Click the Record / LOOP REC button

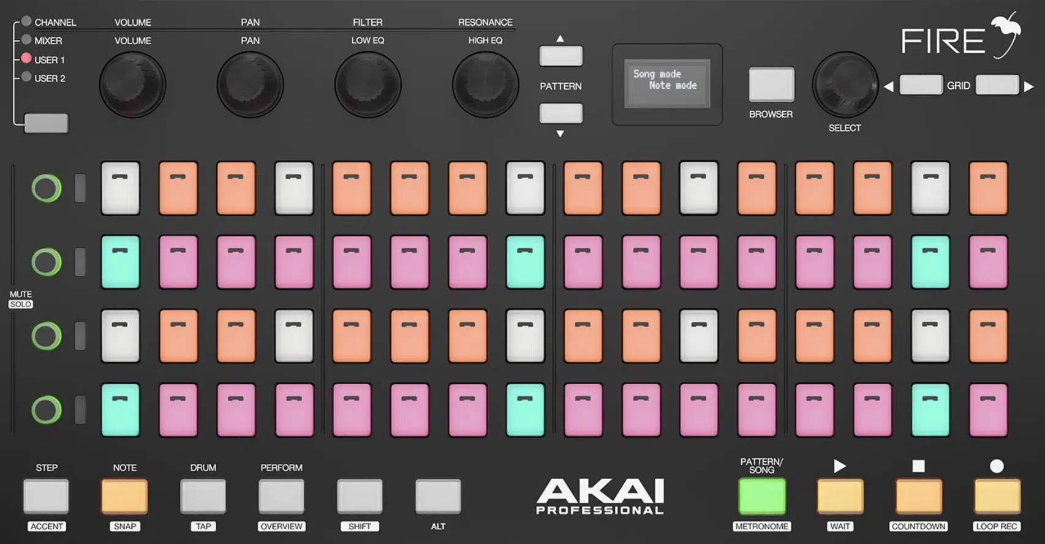(997, 496)
